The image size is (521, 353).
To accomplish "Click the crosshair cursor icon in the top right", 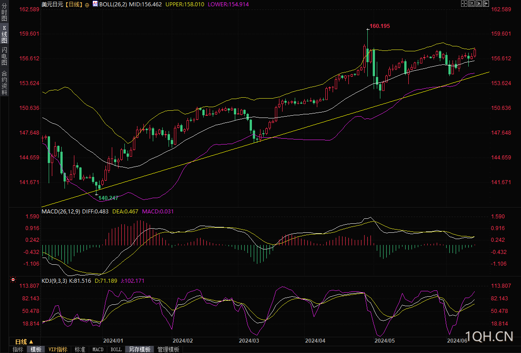I will pyautogui.click(x=464, y=4).
